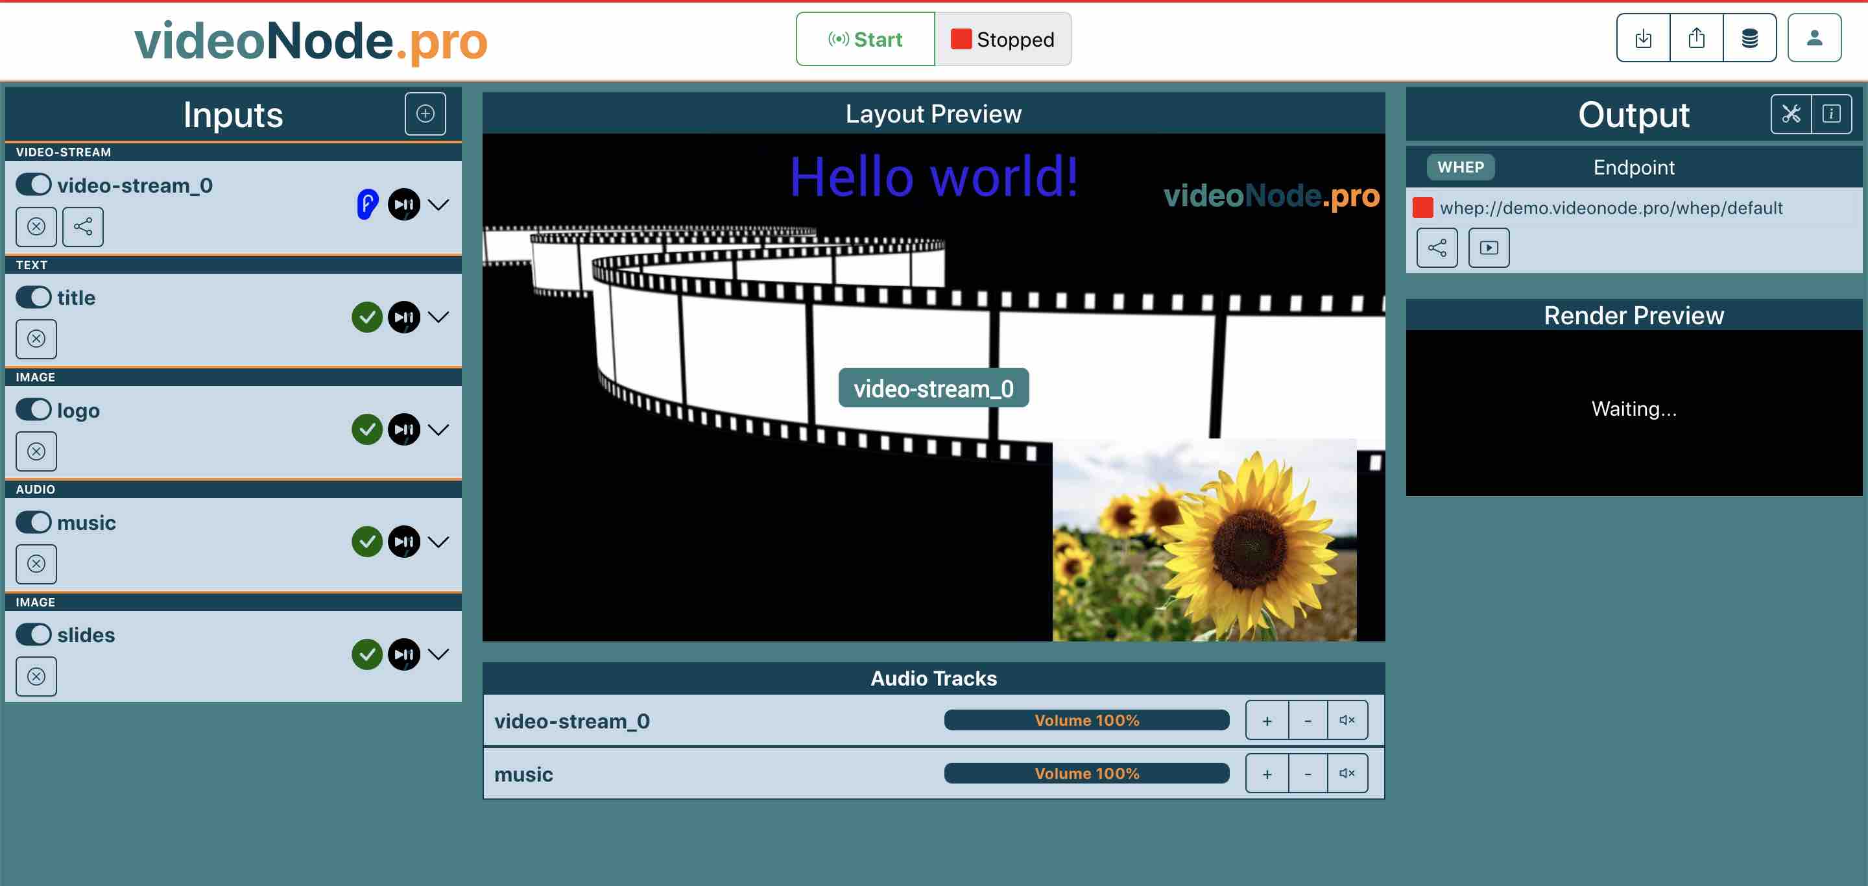Click the info icon in the Output panel
Image resolution: width=1868 pixels, height=886 pixels.
pos(1832,113)
